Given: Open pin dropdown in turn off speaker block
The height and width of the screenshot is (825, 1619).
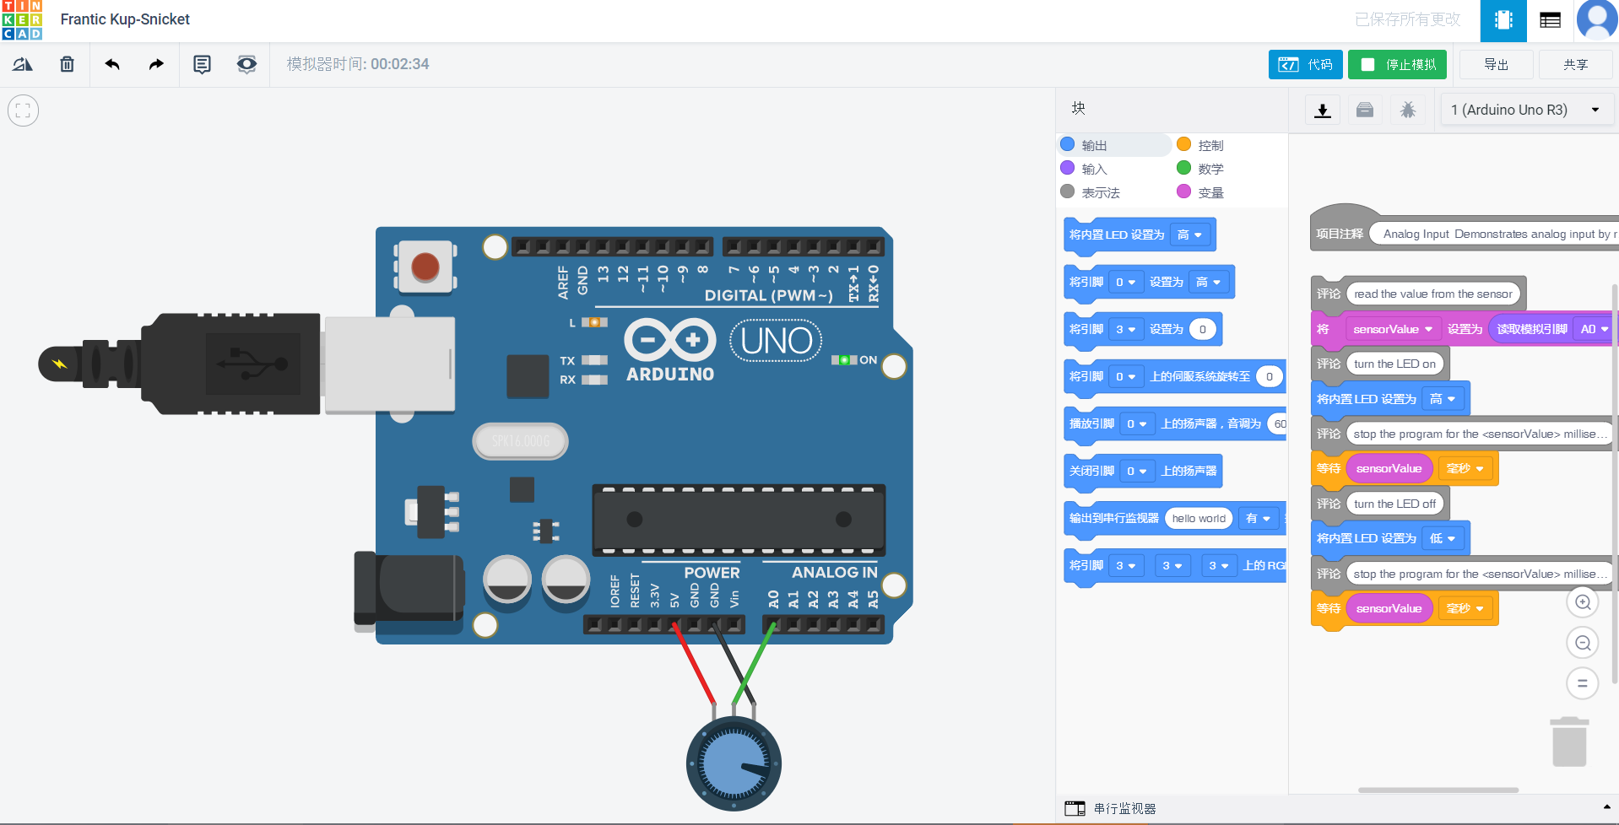Looking at the screenshot, I should pos(1136,471).
